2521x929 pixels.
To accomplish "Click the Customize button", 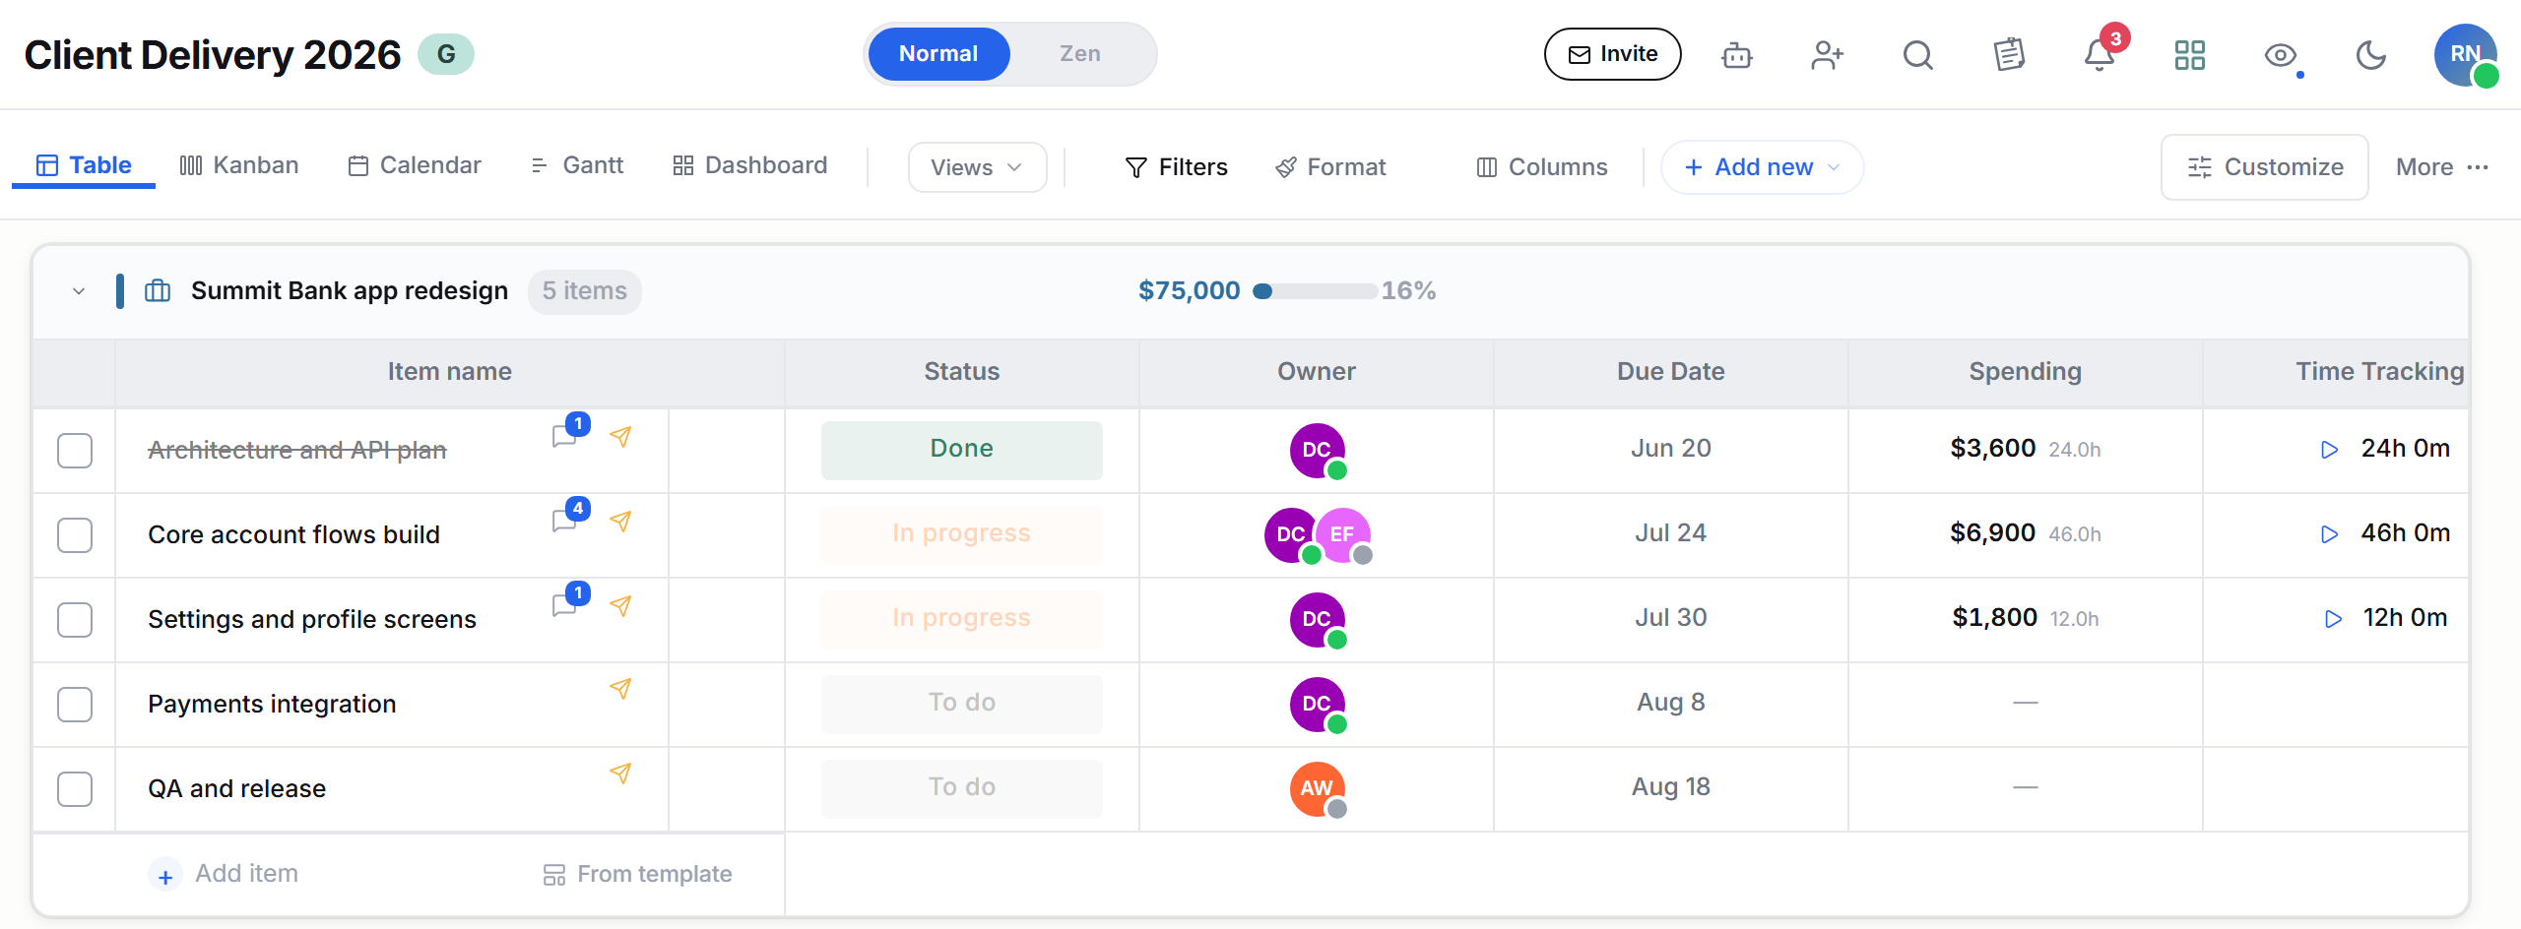I will pyautogui.click(x=2265, y=167).
